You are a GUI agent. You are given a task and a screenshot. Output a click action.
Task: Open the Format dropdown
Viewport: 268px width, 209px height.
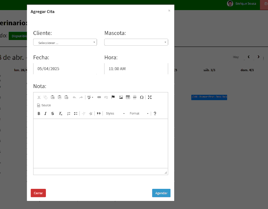pyautogui.click(x=139, y=114)
